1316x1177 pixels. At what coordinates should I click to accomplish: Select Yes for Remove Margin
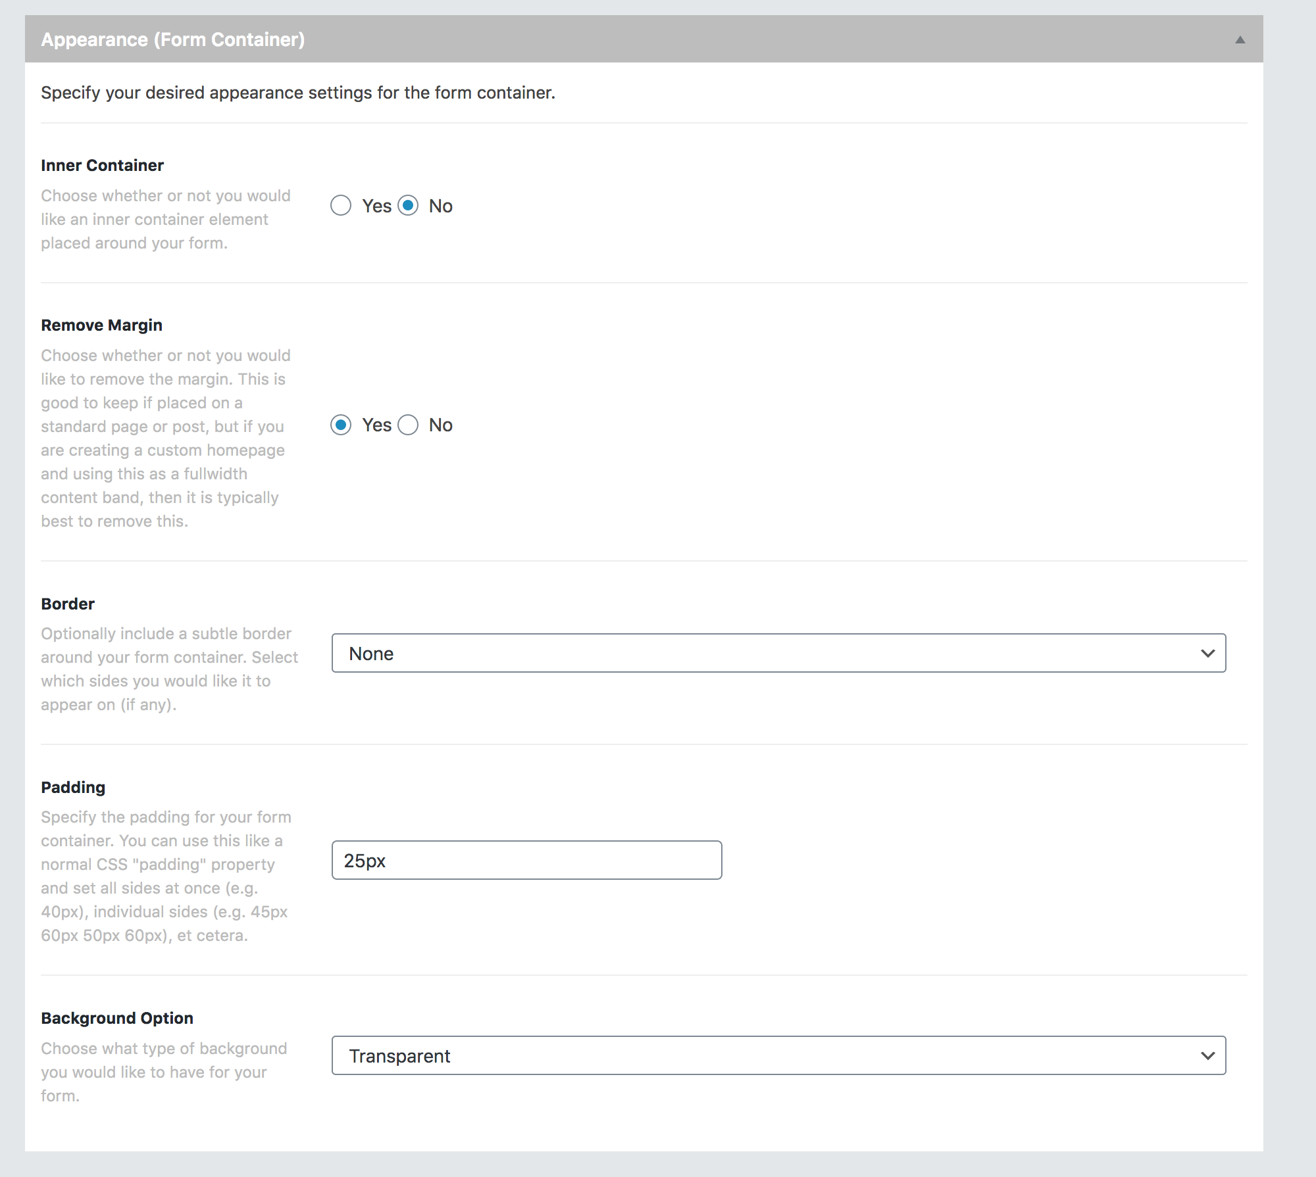(341, 425)
